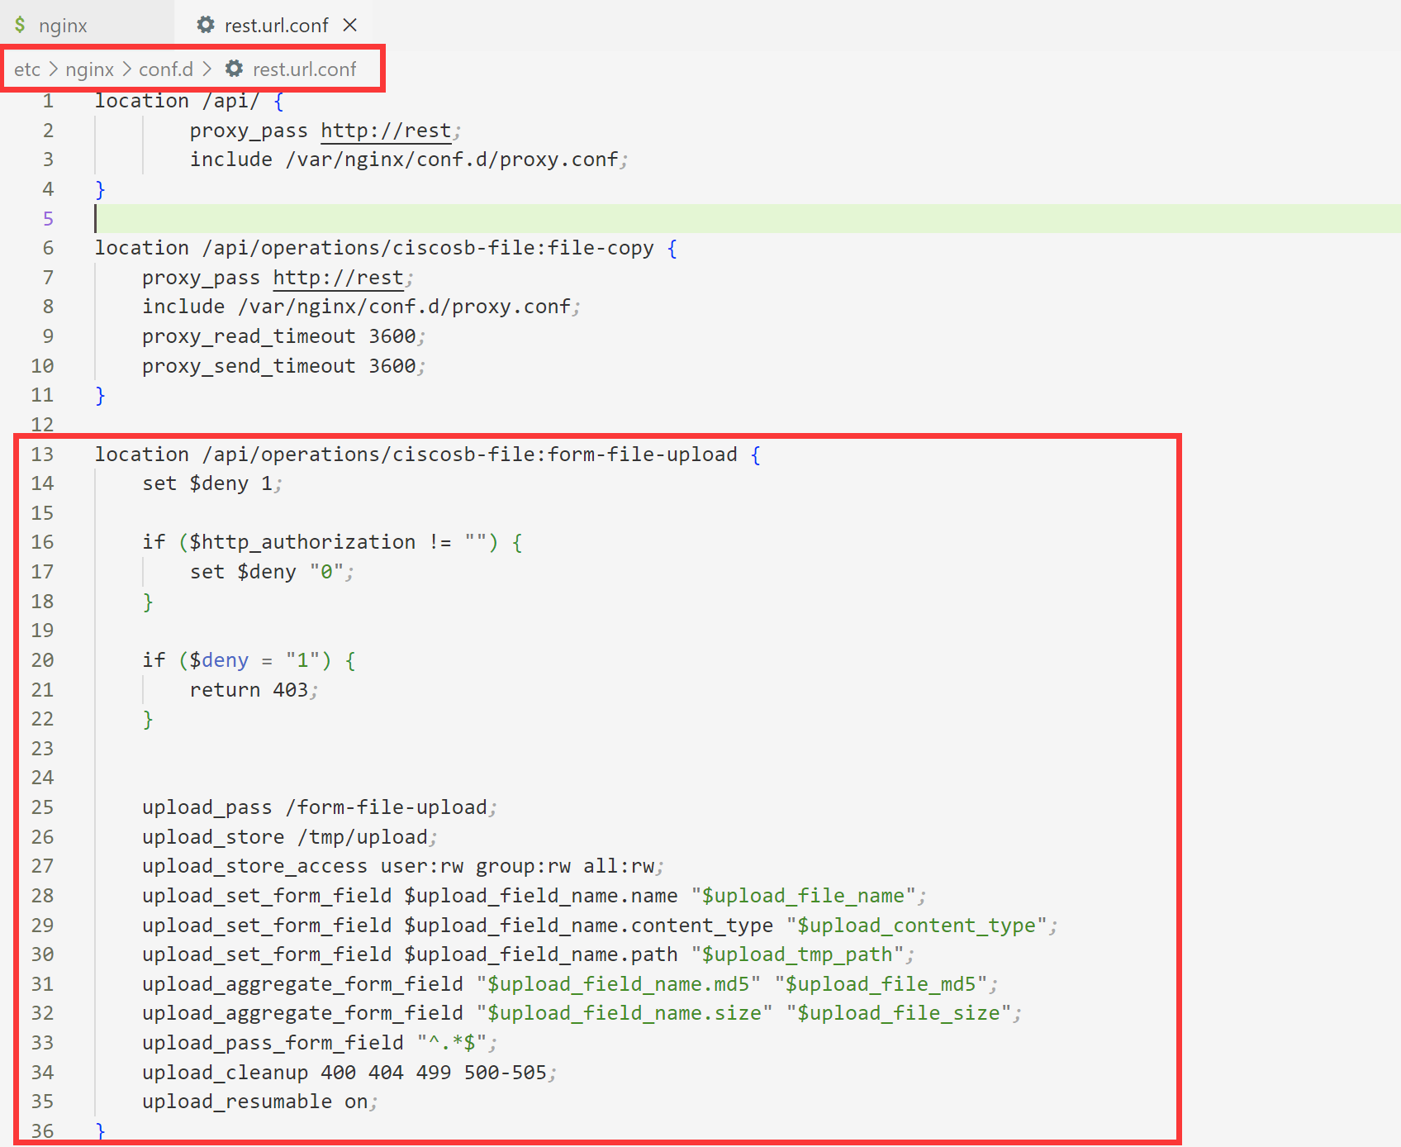Click 'return 403' text

point(249,690)
